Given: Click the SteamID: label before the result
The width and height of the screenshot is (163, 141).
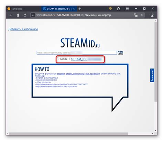Looking at the screenshot, I should point(64,59).
